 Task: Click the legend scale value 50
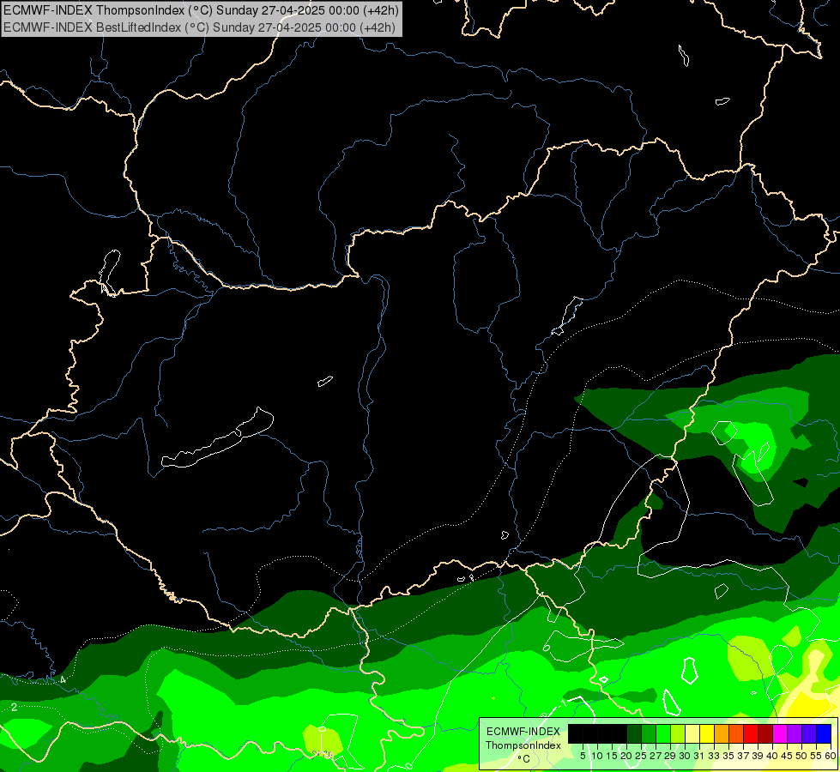[802, 756]
